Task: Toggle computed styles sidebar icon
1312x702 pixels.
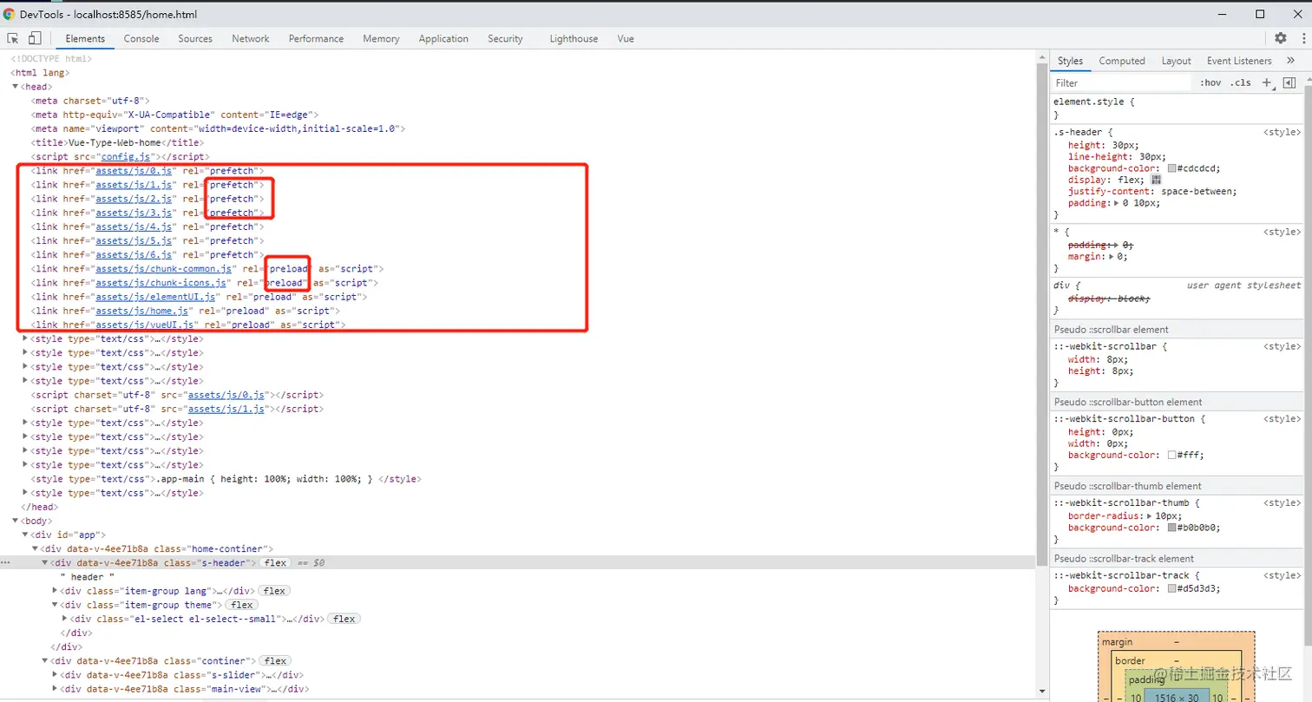Action: [x=1289, y=82]
